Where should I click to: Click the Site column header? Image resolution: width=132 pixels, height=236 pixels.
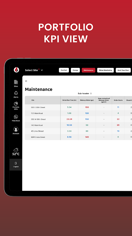pos(33,100)
